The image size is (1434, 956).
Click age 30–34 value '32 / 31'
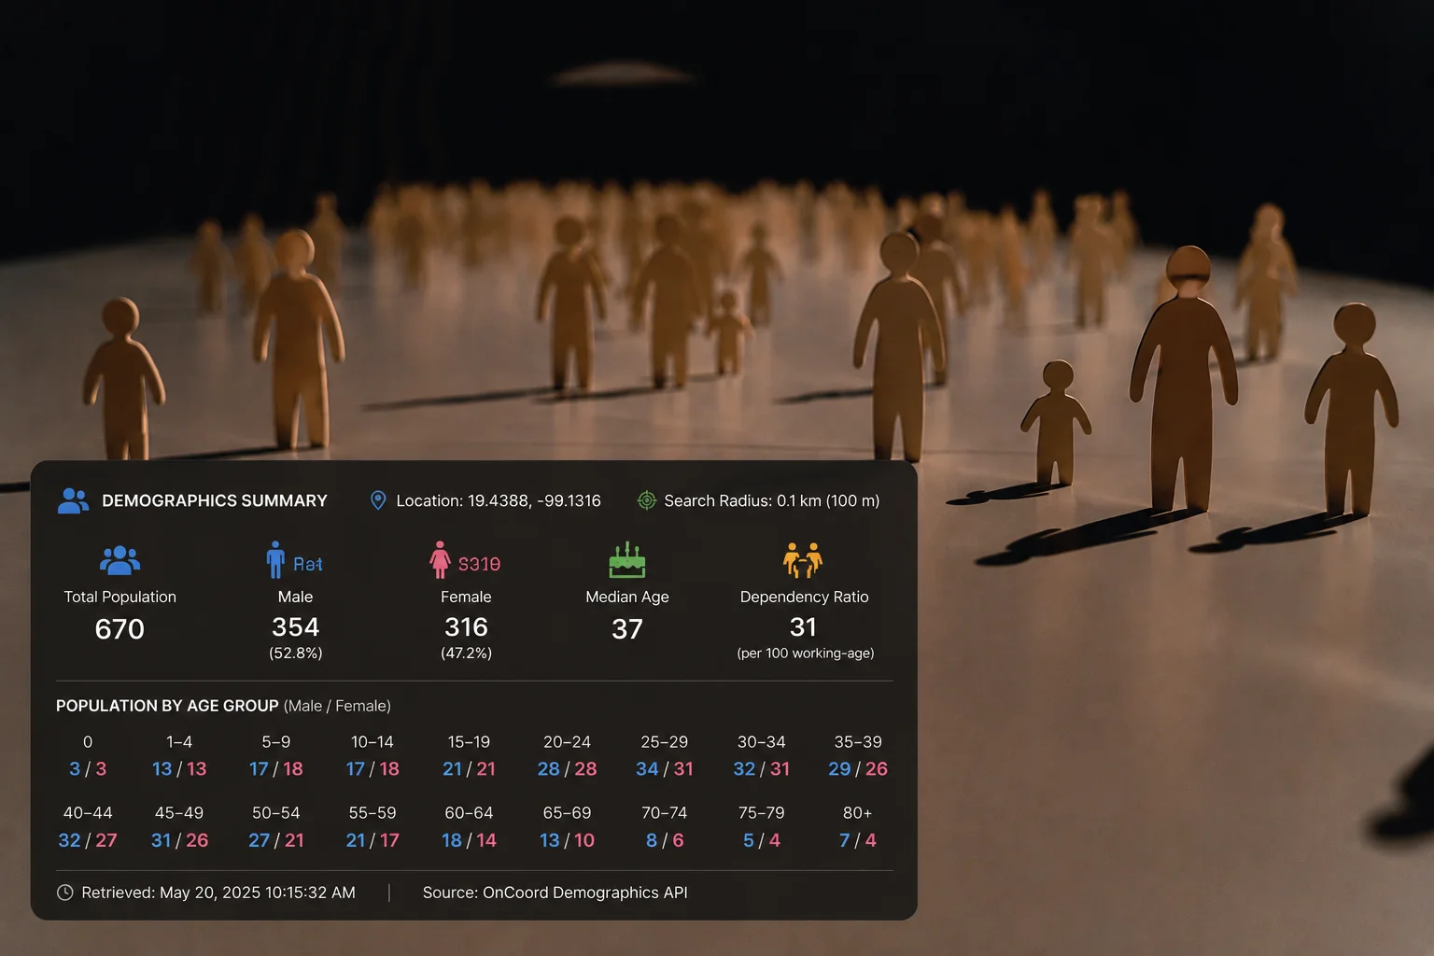pyautogui.click(x=762, y=769)
